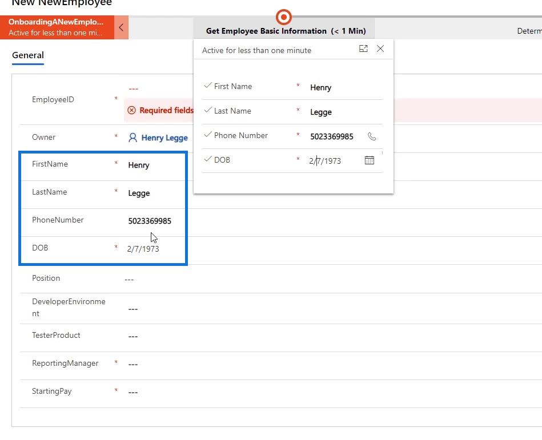Click the Phone Number label in flyout
The height and width of the screenshot is (440, 542).
tap(241, 135)
